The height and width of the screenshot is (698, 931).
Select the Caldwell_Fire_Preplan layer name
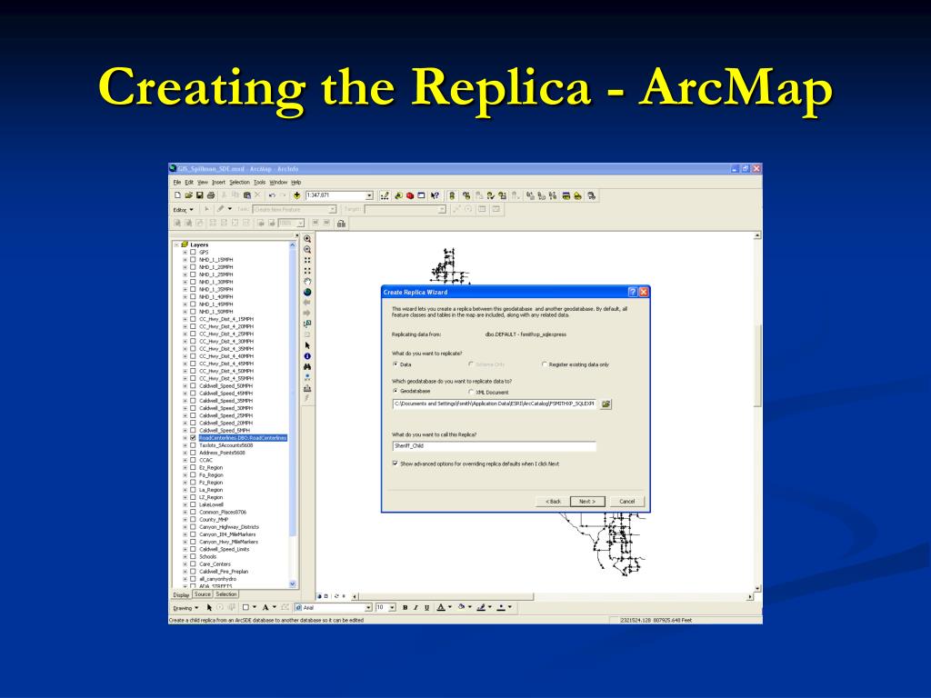[224, 572]
